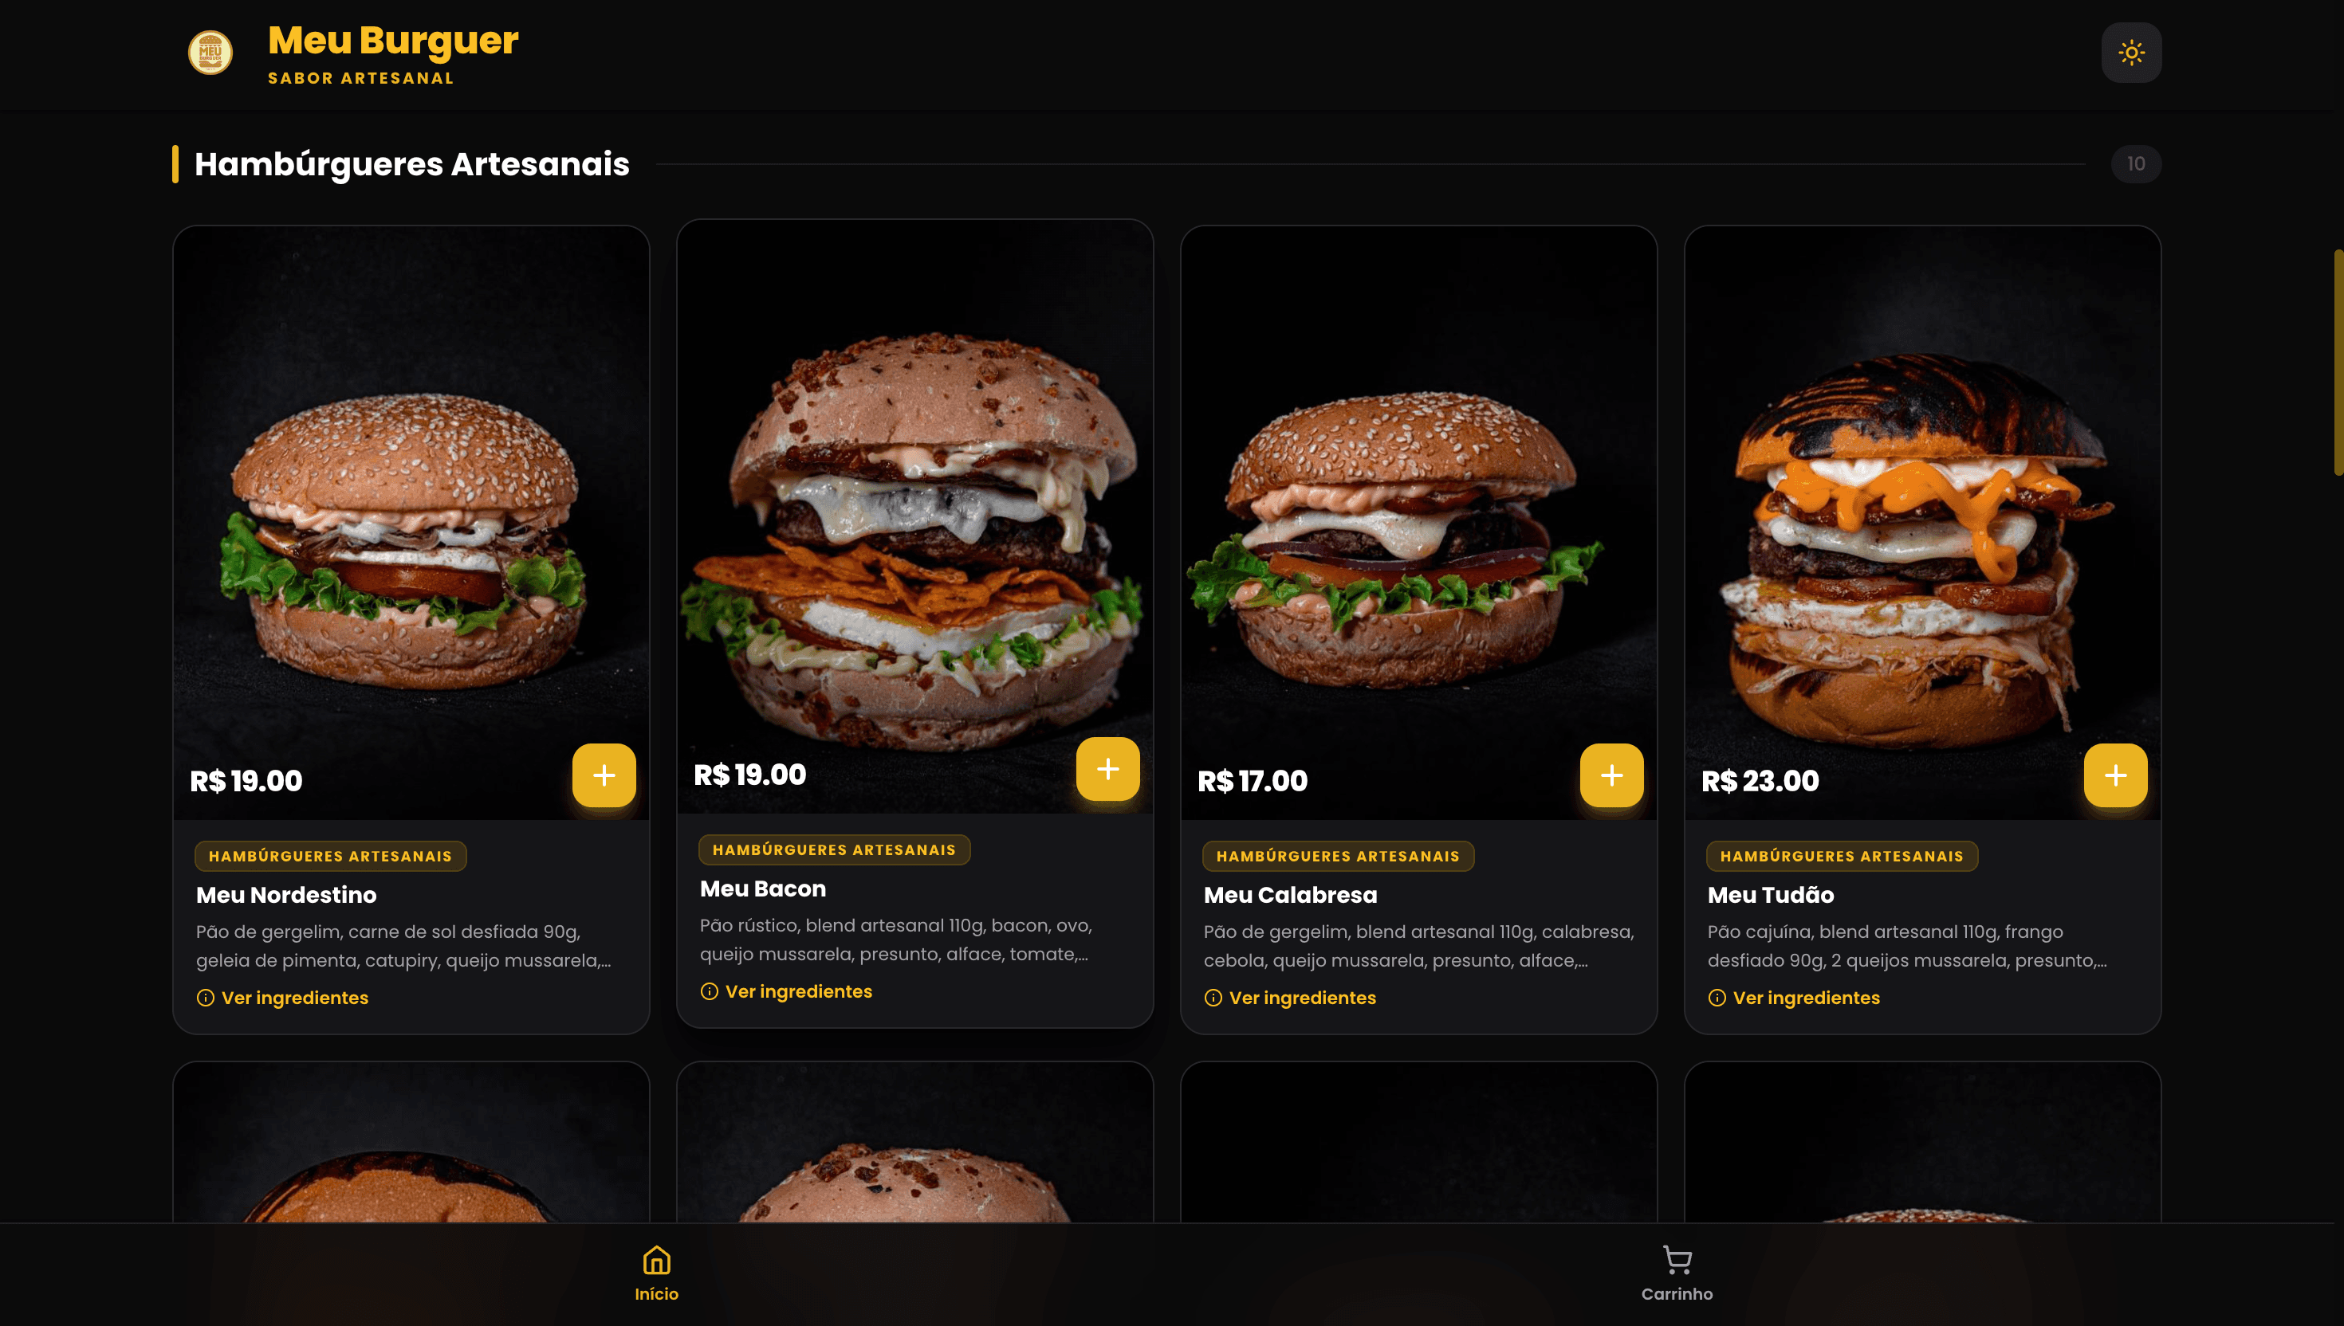
Task: Click the Hambúrgueres Artesanais tag on Meu Calabresa
Action: (1337, 856)
